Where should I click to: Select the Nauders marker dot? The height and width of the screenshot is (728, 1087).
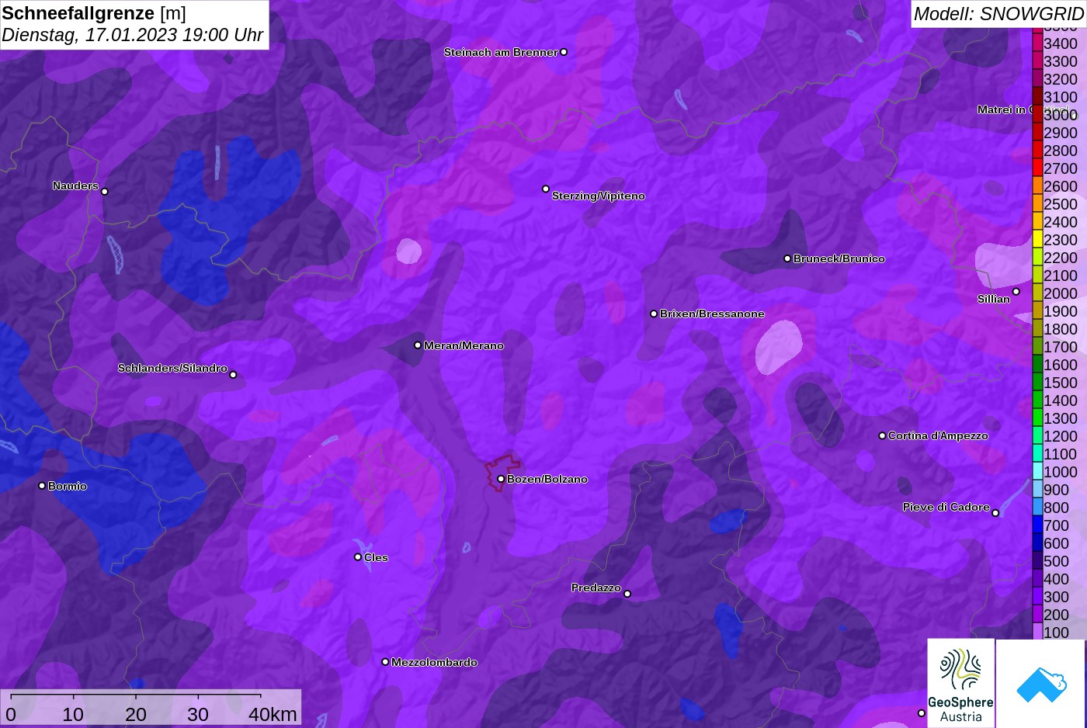tap(105, 191)
